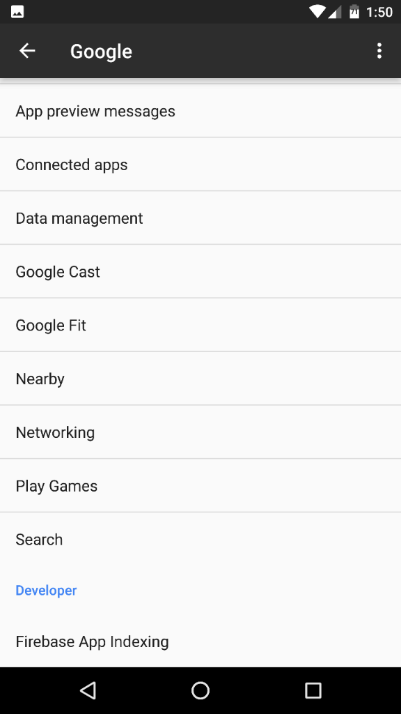Open Google Fit settings
The image size is (401, 714).
click(x=200, y=325)
